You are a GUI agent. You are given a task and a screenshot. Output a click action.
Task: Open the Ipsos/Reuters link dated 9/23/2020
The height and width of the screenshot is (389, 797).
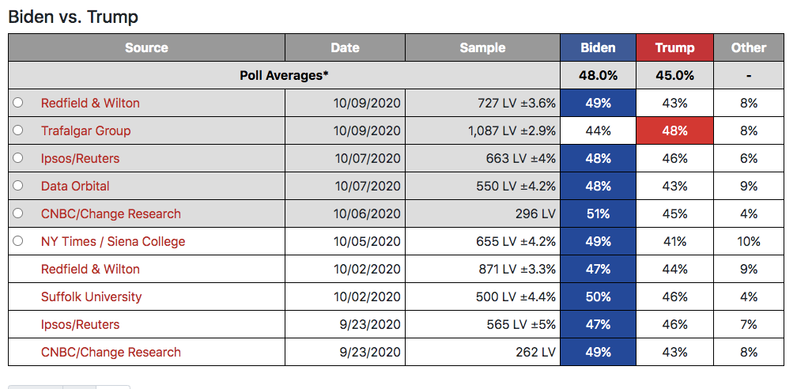pos(81,324)
